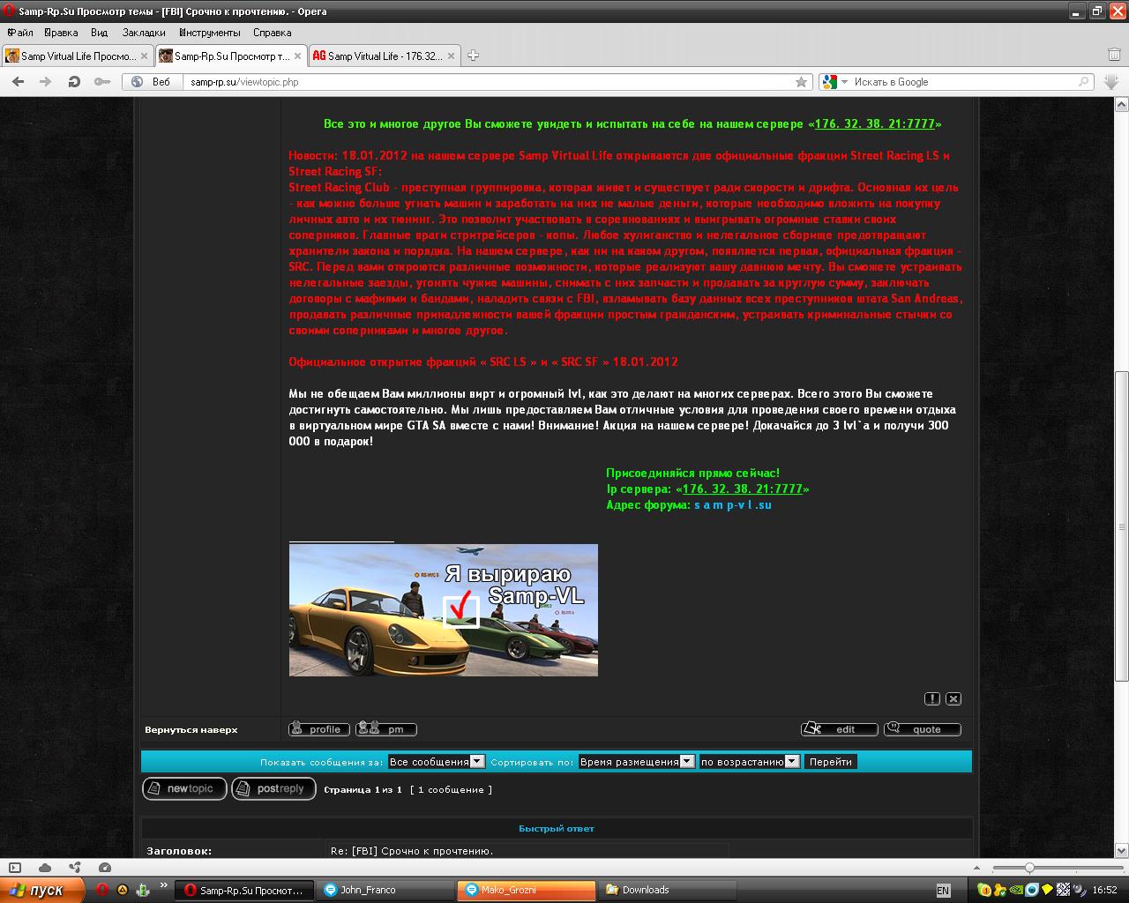
Task: Click the postreply button
Action: tap(273, 788)
